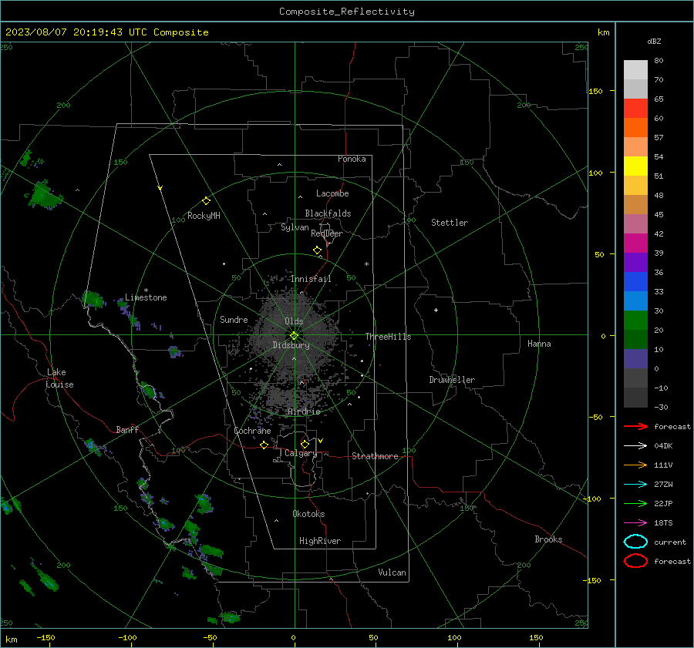This screenshot has width=694, height=648.
Task: Click the Ponoka city label
Action: tap(352, 159)
